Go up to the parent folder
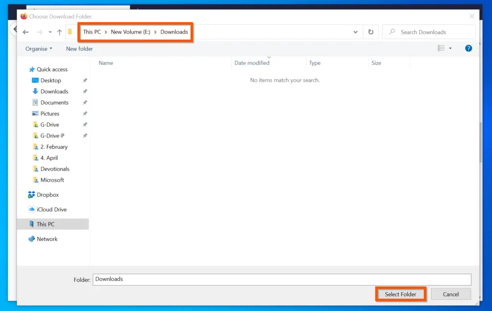The width and height of the screenshot is (492, 311). point(58,32)
